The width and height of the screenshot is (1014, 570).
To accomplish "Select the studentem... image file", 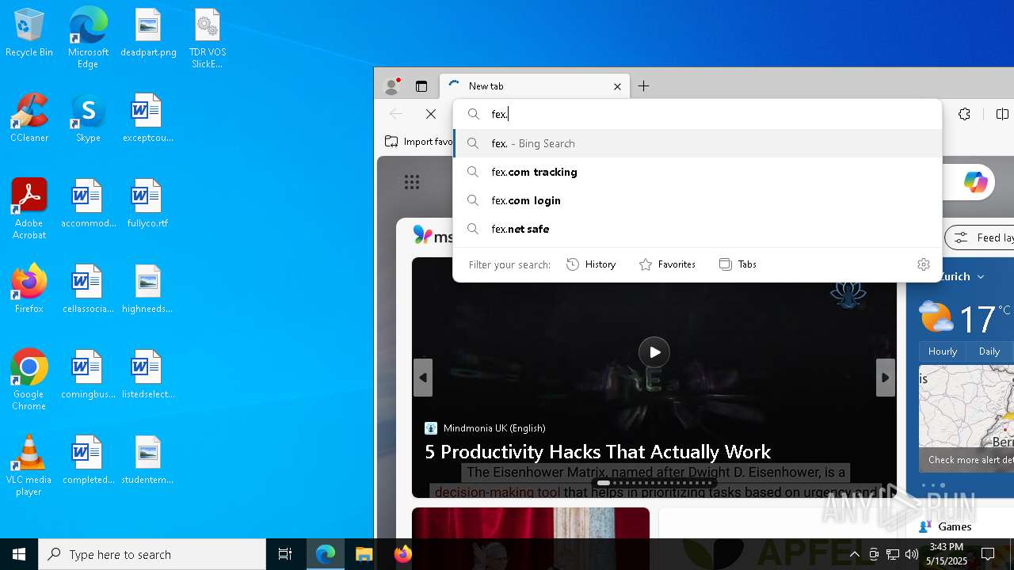I will 148,461.
